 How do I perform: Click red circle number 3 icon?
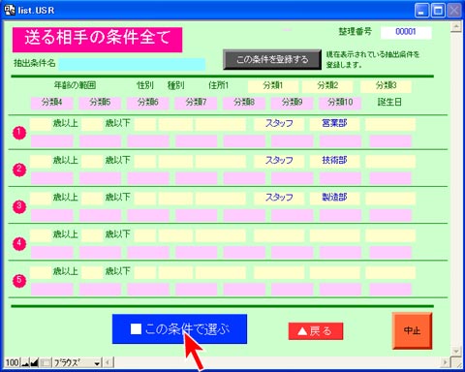click(x=19, y=206)
